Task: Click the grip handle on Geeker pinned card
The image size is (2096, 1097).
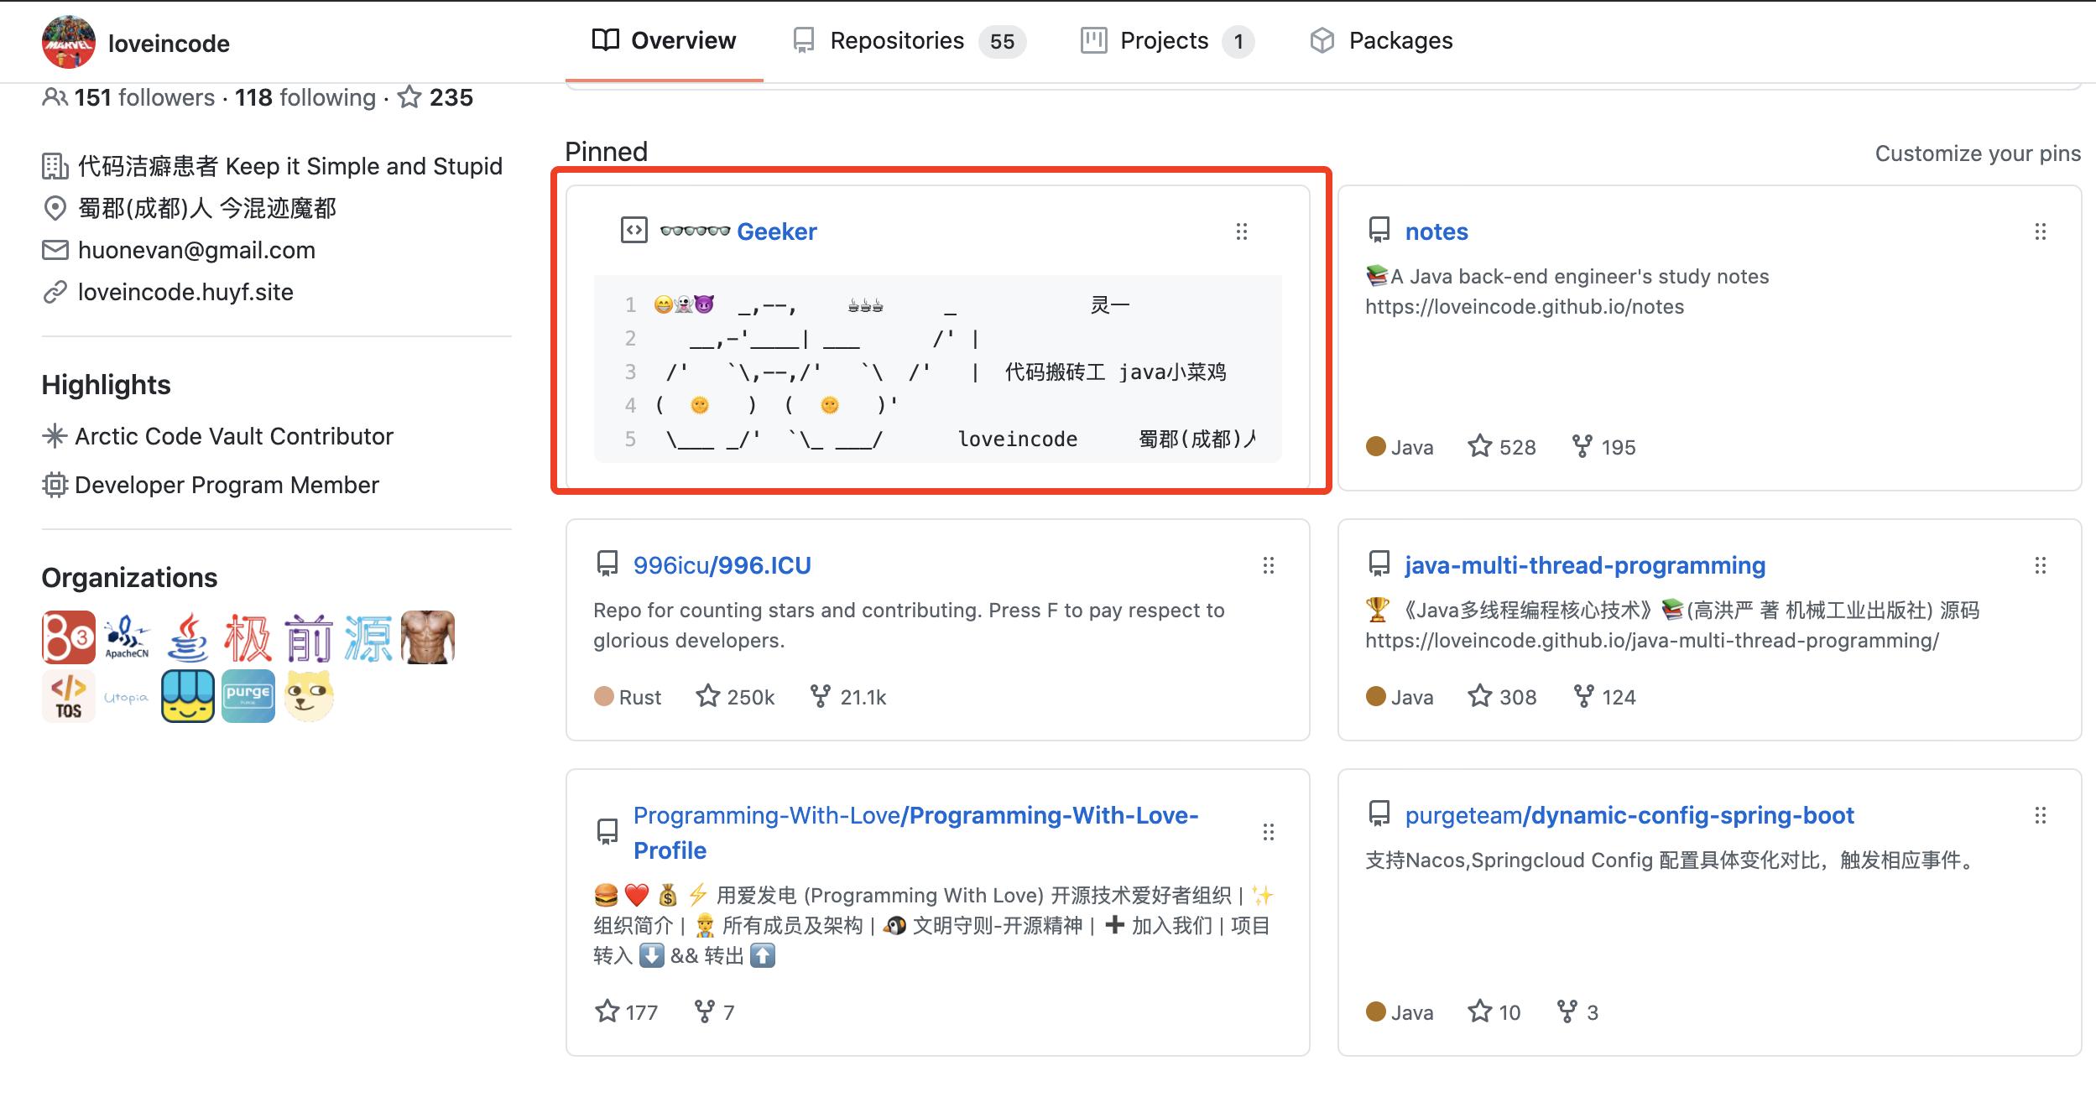Action: pyautogui.click(x=1242, y=232)
